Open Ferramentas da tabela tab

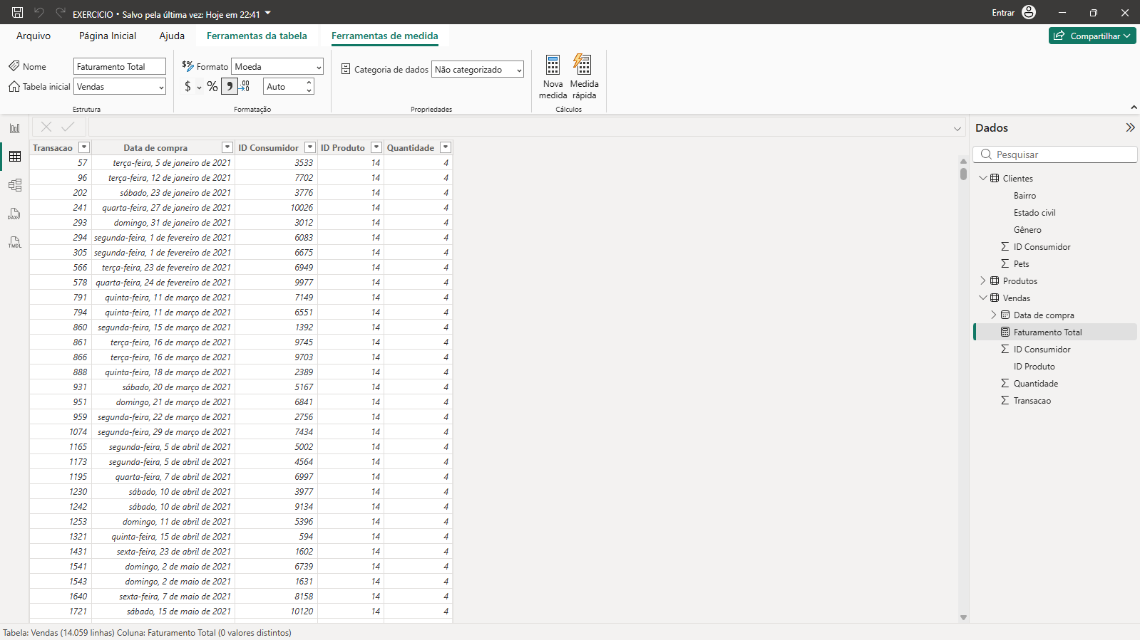(257, 36)
